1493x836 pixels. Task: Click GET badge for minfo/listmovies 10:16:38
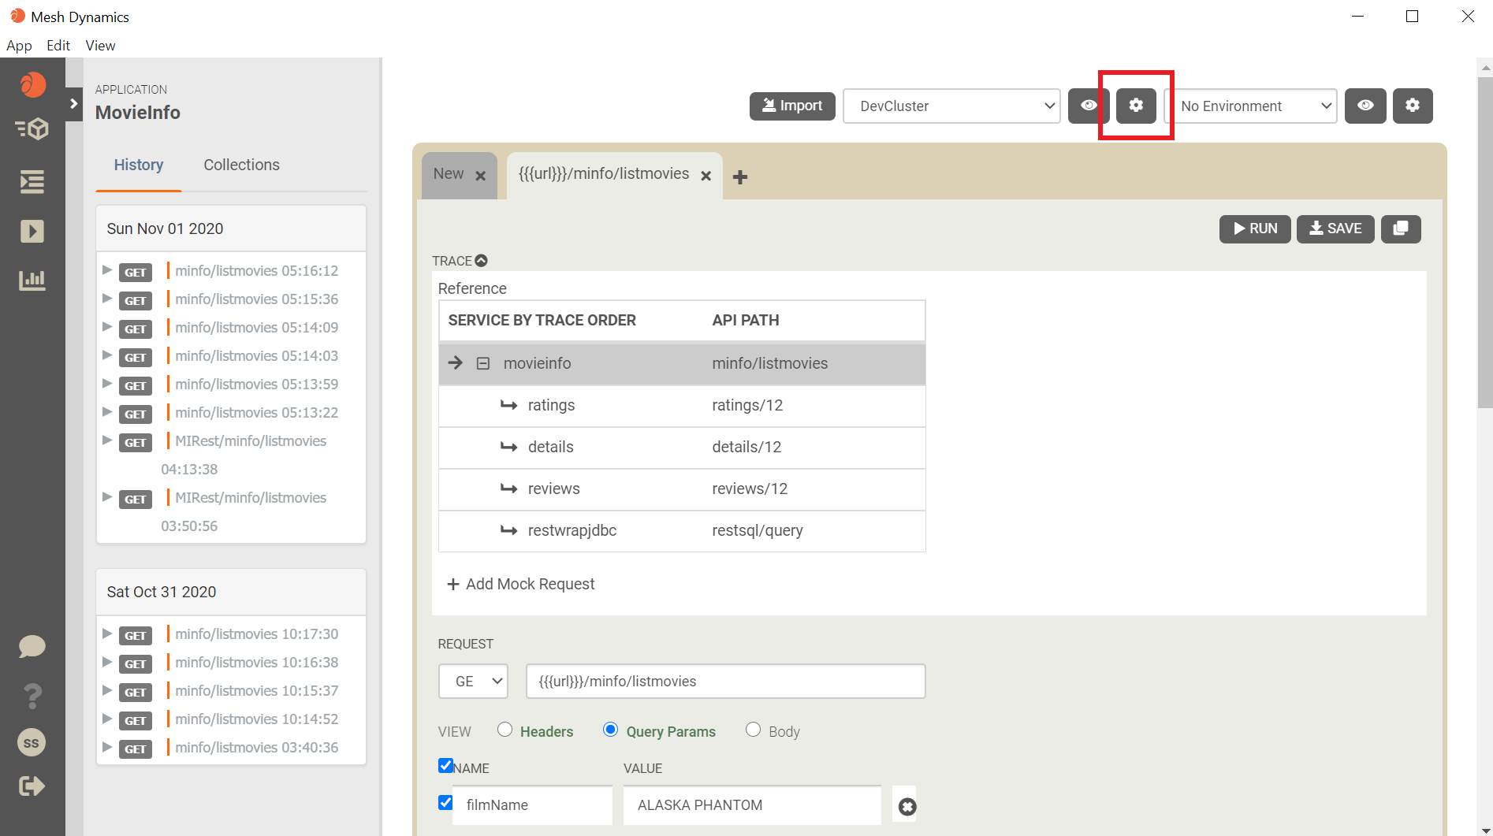click(x=136, y=664)
